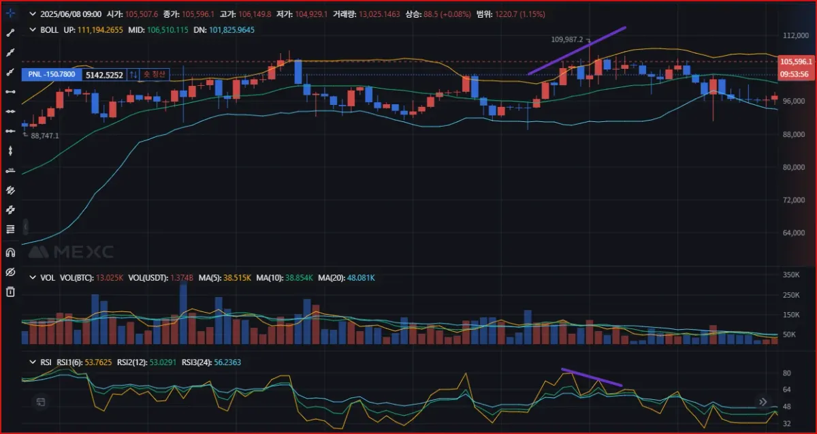Click the PNL -150.7800 position label
The image size is (817, 434).
pos(52,74)
